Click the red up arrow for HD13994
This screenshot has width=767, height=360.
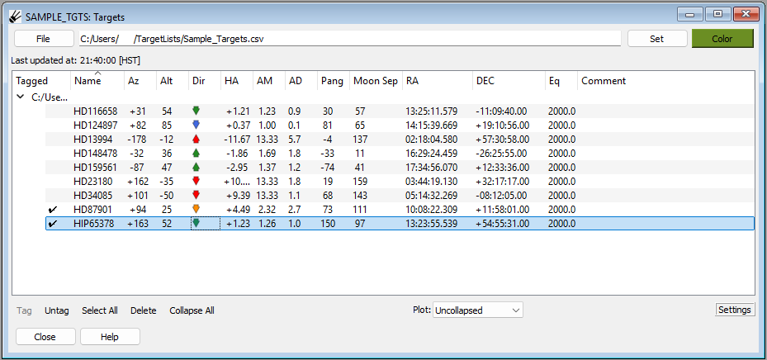(196, 139)
